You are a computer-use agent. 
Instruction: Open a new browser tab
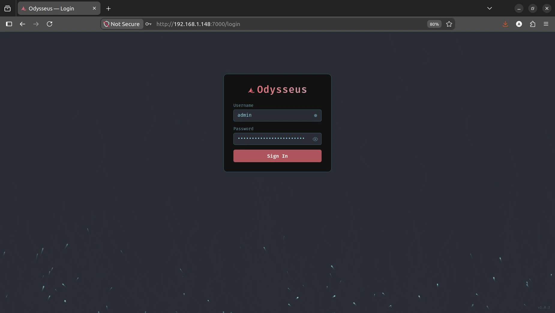(x=109, y=9)
